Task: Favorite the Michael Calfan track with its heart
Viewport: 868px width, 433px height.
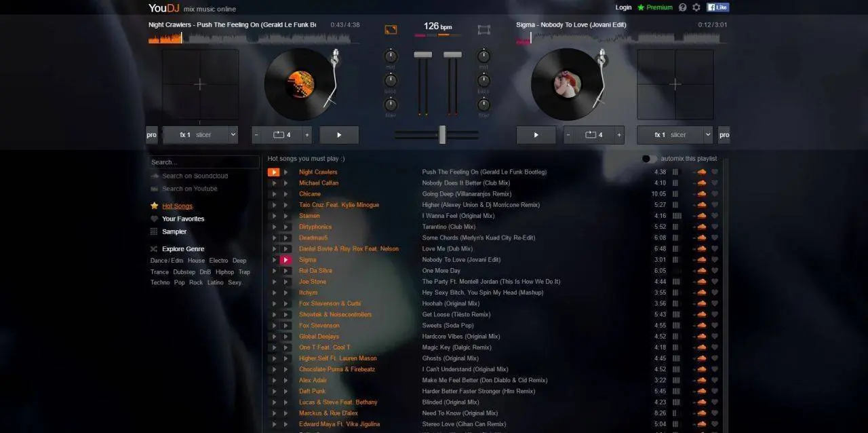Action: (715, 183)
